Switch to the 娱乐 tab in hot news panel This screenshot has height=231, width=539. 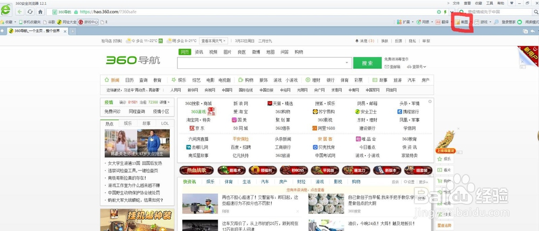[128, 123]
